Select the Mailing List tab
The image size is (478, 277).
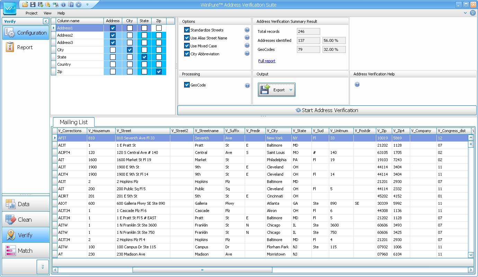(74, 122)
